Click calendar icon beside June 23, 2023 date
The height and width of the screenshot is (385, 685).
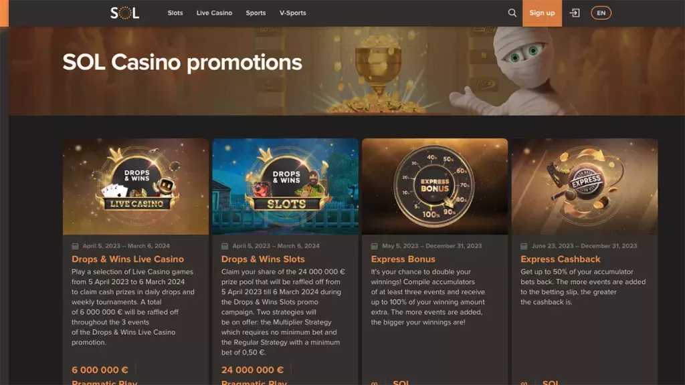click(524, 246)
